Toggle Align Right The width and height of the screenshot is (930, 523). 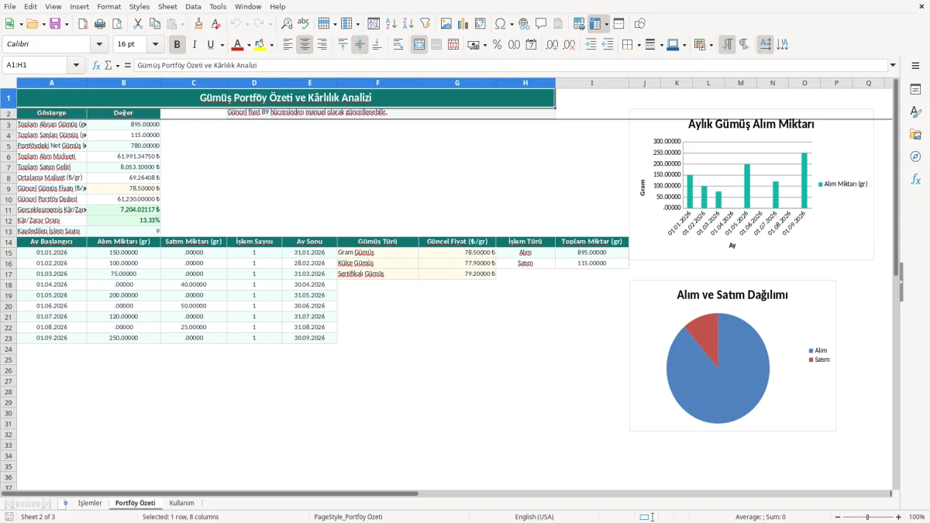click(322, 45)
